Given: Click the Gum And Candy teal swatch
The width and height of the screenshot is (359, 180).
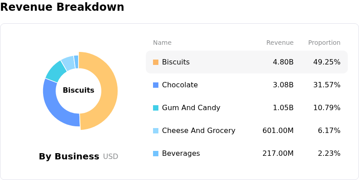Looking at the screenshot, I should (x=156, y=108).
